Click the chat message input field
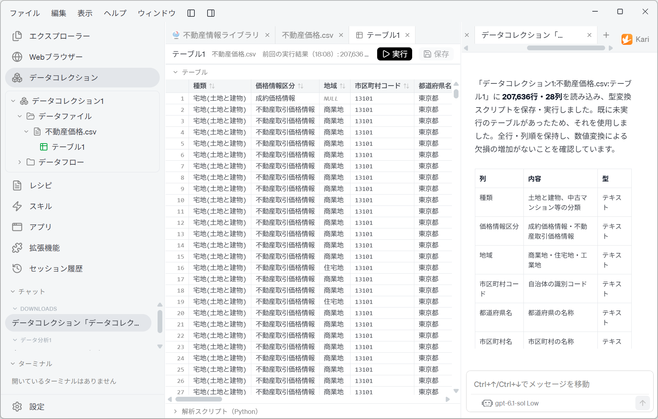The image size is (658, 419). click(x=560, y=384)
